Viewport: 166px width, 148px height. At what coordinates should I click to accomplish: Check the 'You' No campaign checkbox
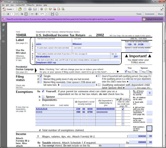click(x=133, y=72)
